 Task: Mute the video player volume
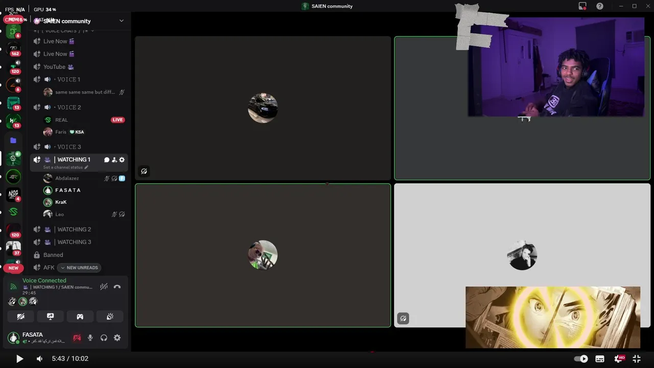tap(39, 359)
